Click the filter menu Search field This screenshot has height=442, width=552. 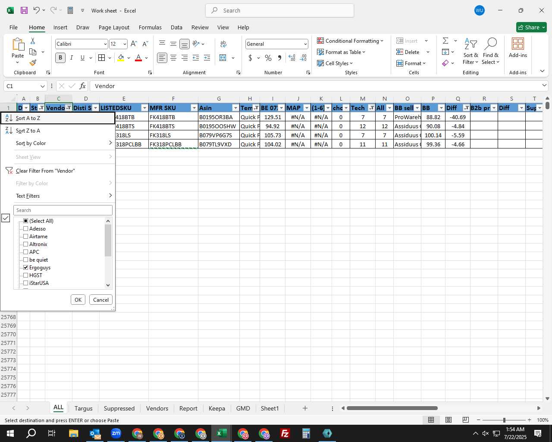(63, 210)
